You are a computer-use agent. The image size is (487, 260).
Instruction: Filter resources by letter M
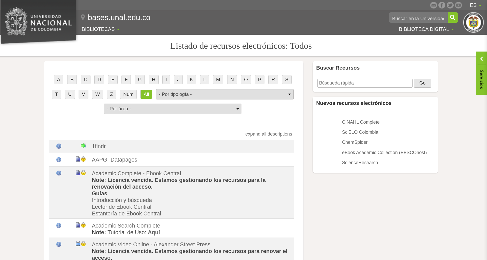(218, 80)
